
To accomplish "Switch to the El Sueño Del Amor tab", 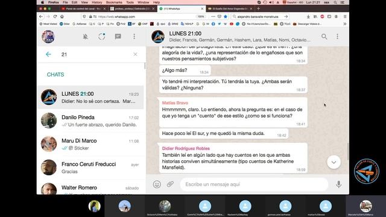I will [x=230, y=8].
